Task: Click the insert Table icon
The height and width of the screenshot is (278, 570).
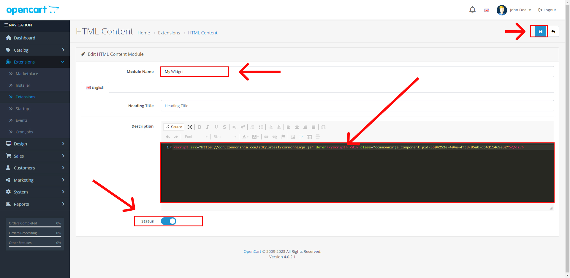Action: coord(309,137)
